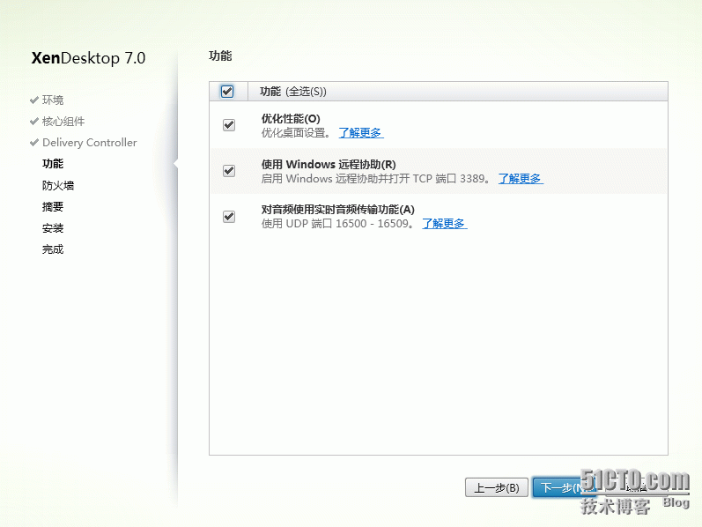Click the XenDesktop 7.0 title
702x527 pixels.
coord(88,58)
